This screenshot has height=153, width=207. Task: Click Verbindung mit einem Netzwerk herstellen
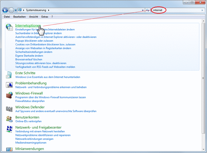point(40,131)
